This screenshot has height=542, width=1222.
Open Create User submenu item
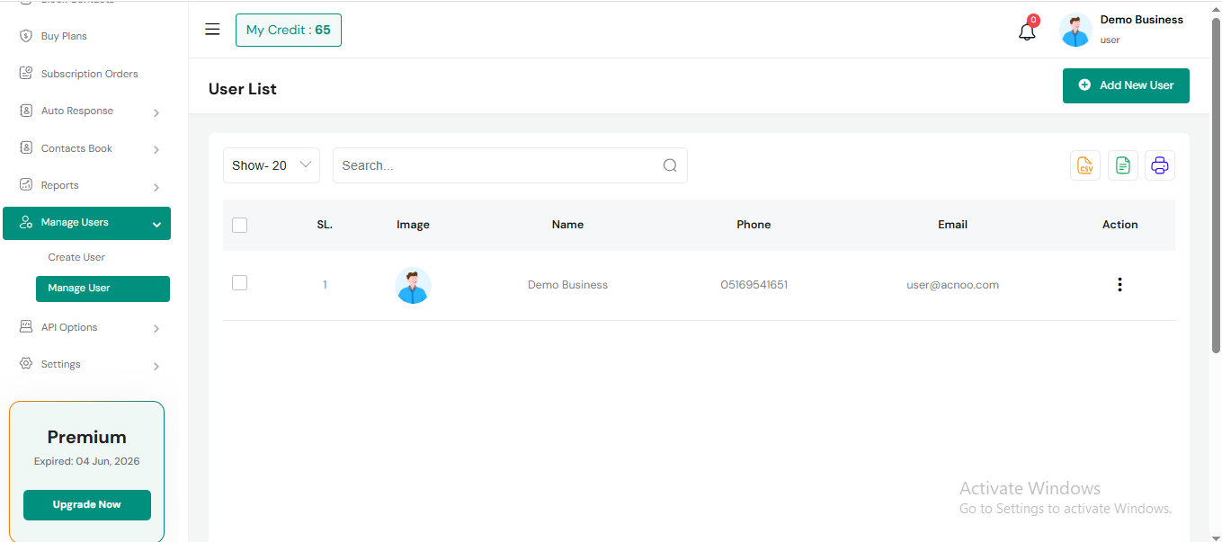click(76, 257)
